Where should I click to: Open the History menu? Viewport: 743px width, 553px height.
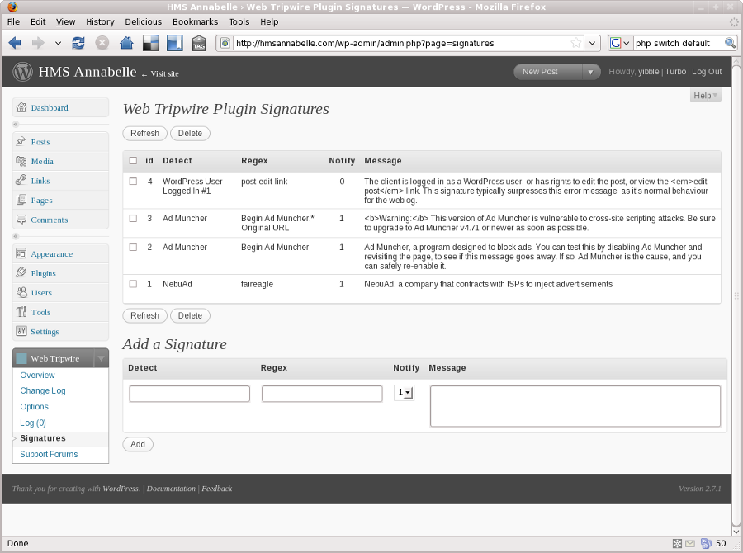[x=100, y=21]
